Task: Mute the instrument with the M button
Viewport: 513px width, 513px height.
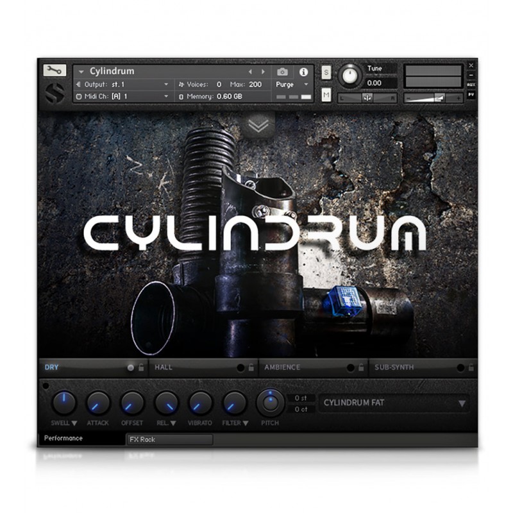Action: (x=326, y=95)
